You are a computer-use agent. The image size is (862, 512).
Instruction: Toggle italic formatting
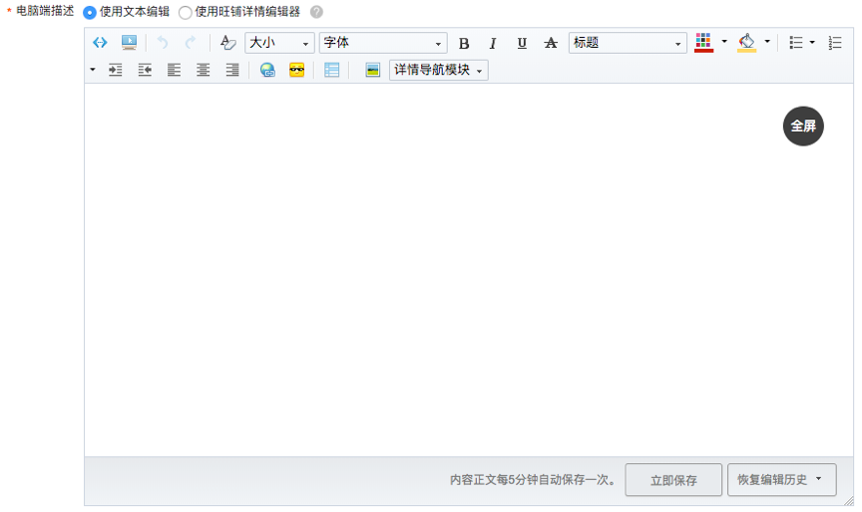click(x=493, y=43)
